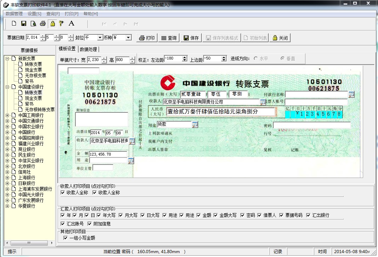Click lookup icon beside stub 用途 field
Screen dimensions: 378x257
tap(131, 161)
